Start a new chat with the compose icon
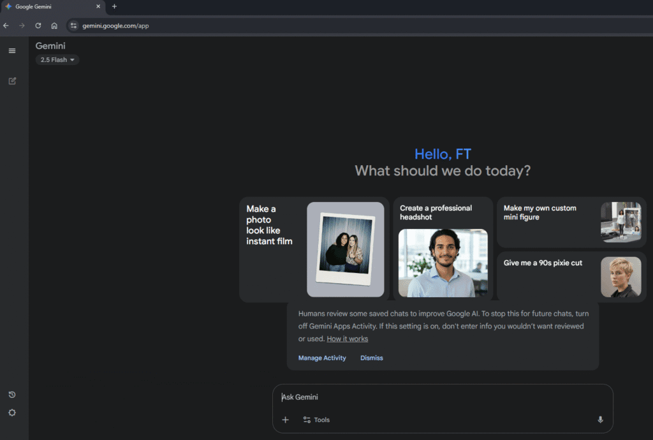The image size is (653, 440). pyautogui.click(x=12, y=81)
